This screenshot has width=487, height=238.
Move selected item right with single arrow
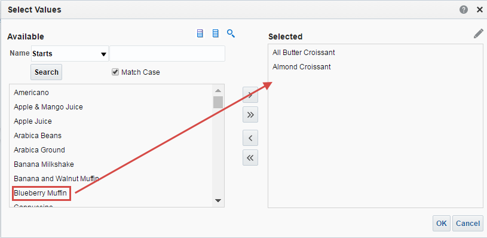(x=250, y=94)
